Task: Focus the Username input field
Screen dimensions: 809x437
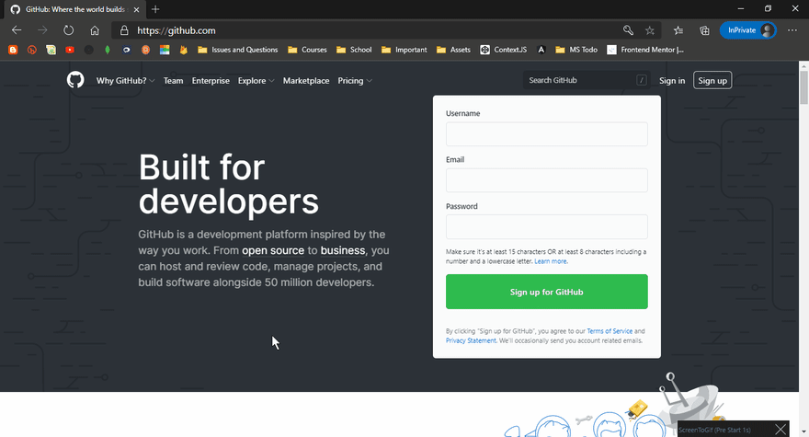Action: pos(546,133)
